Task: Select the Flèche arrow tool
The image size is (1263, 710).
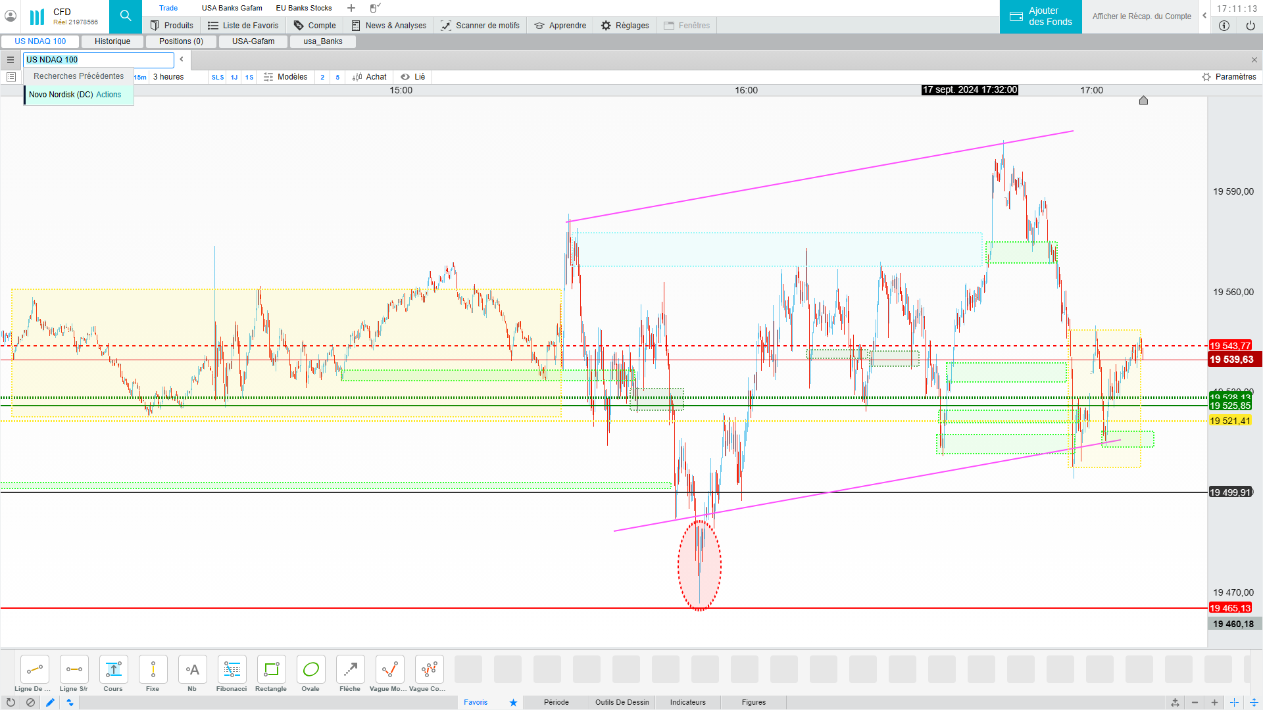Action: click(x=350, y=670)
